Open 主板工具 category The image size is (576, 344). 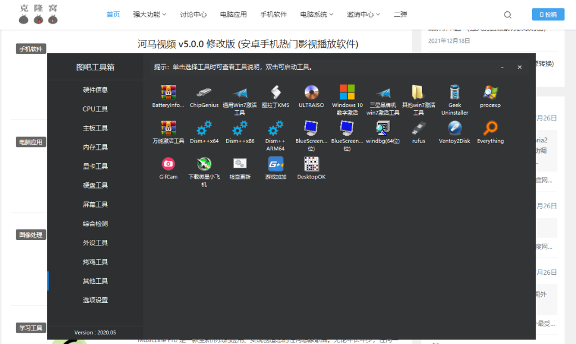pyautogui.click(x=95, y=128)
